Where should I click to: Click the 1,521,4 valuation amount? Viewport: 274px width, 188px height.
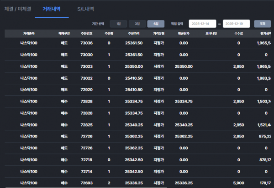point(264,125)
